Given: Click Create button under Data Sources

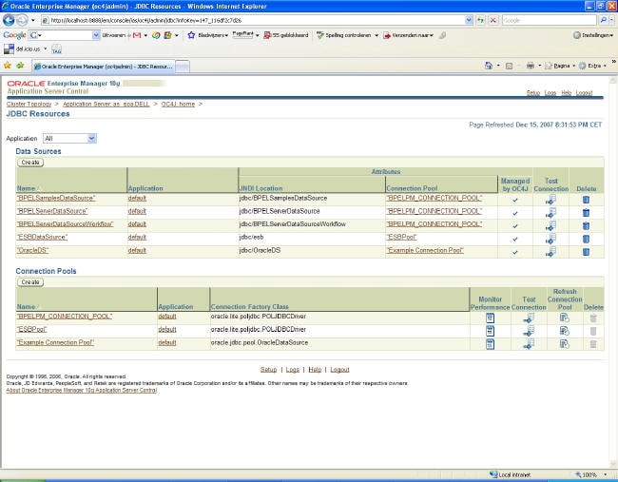Looking at the screenshot, I should point(30,163).
